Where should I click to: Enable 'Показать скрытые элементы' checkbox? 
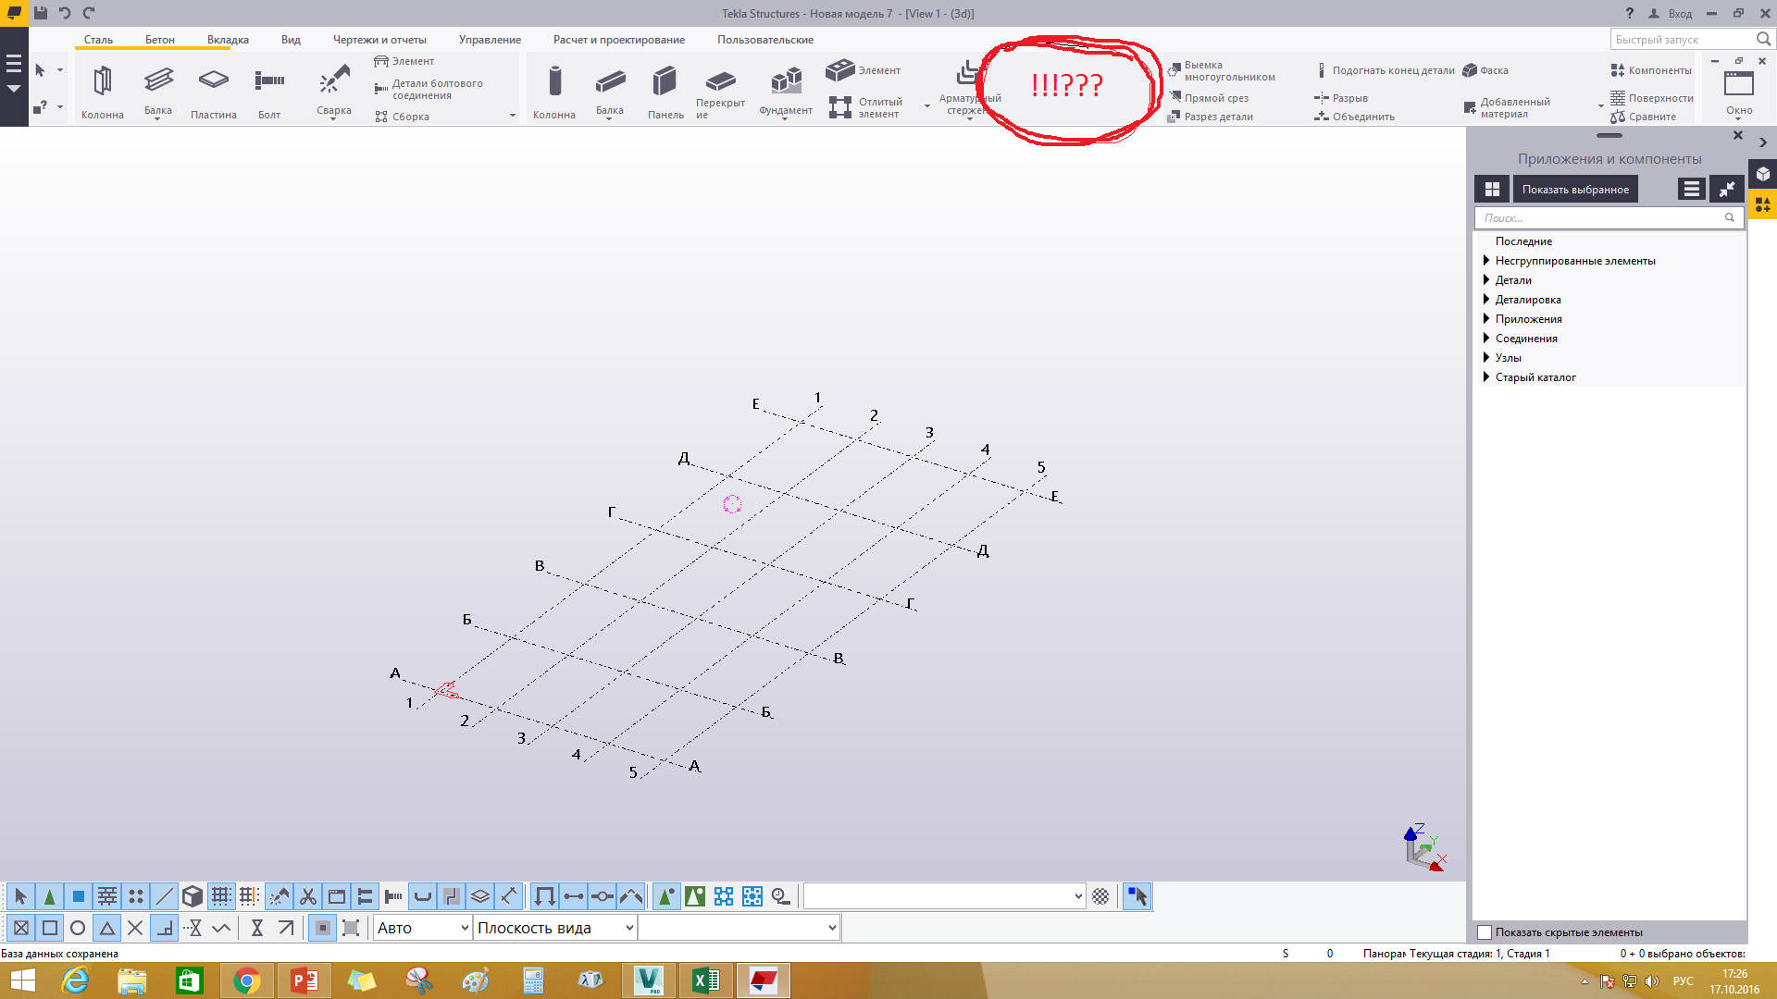(1485, 932)
